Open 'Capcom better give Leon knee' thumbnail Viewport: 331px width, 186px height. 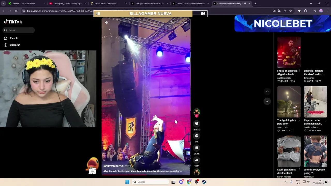[315, 102]
